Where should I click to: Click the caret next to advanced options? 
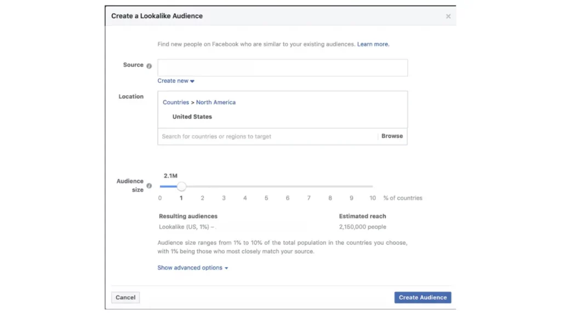(226, 268)
